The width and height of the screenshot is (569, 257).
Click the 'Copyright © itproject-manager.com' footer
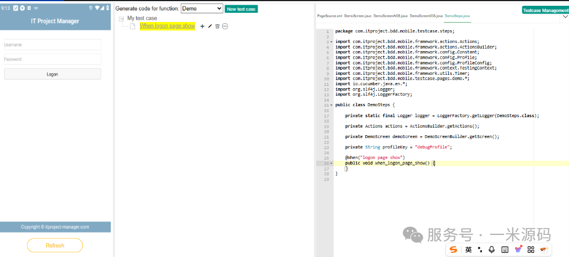pyautogui.click(x=55, y=227)
